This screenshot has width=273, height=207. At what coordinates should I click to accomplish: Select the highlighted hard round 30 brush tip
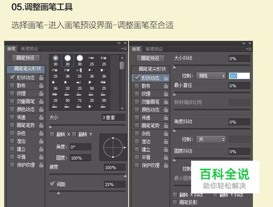[x=68, y=60]
